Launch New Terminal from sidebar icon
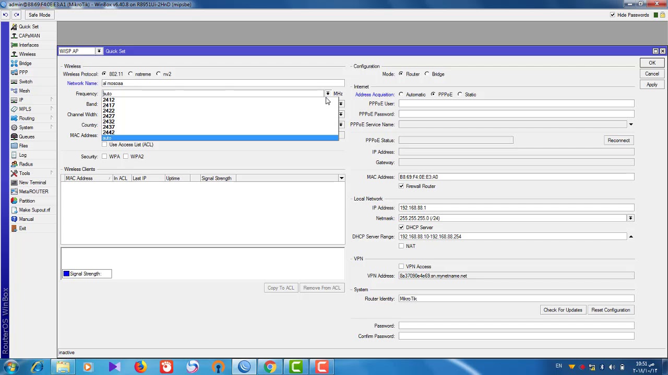 click(14, 182)
